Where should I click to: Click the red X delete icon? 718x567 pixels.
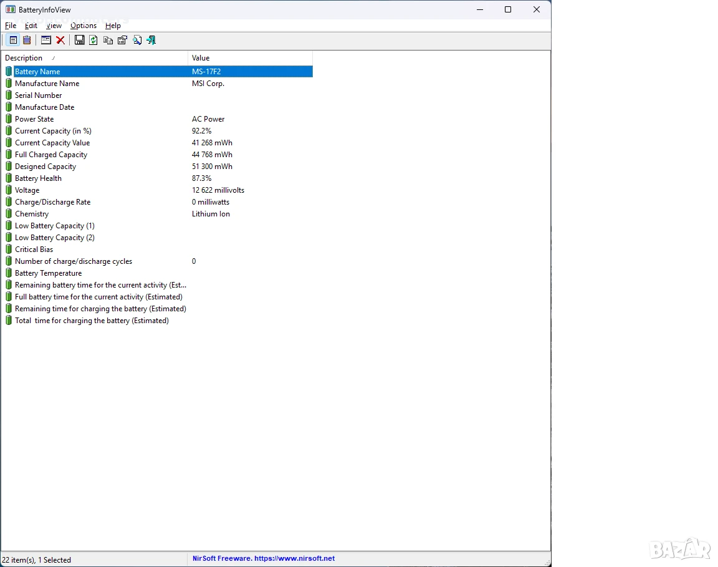pyautogui.click(x=60, y=41)
